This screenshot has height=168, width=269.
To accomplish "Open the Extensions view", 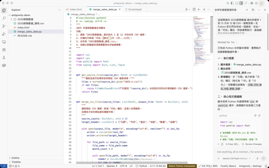I will 4,50.
